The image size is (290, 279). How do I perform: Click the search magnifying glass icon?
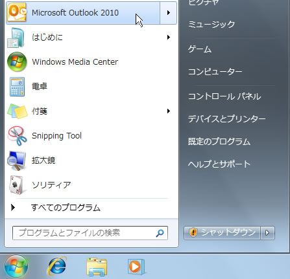point(160,233)
